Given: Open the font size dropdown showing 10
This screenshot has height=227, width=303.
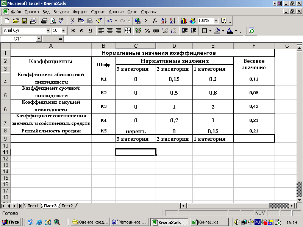Looking at the screenshot, I should [63, 31].
